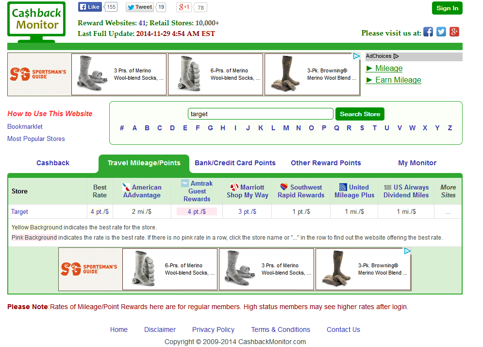Click the Marriott Shop My Way column header

click(248, 191)
